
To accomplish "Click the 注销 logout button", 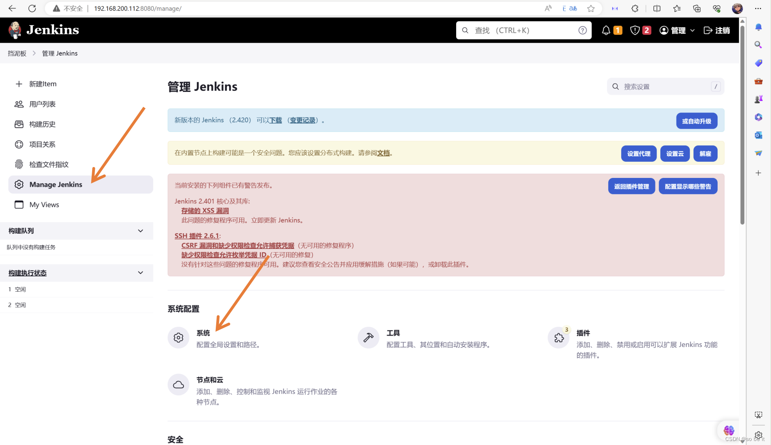I will 717,30.
